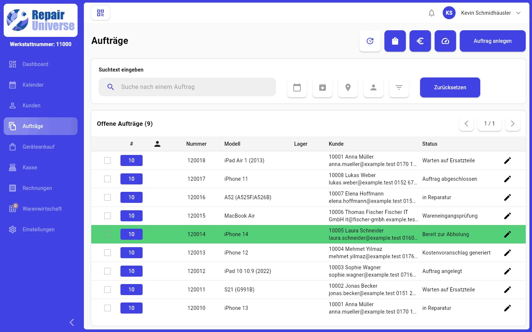This screenshot has width=532, height=332.
Task: Focus the Suche nach einem Auftrag field
Action: [187, 87]
